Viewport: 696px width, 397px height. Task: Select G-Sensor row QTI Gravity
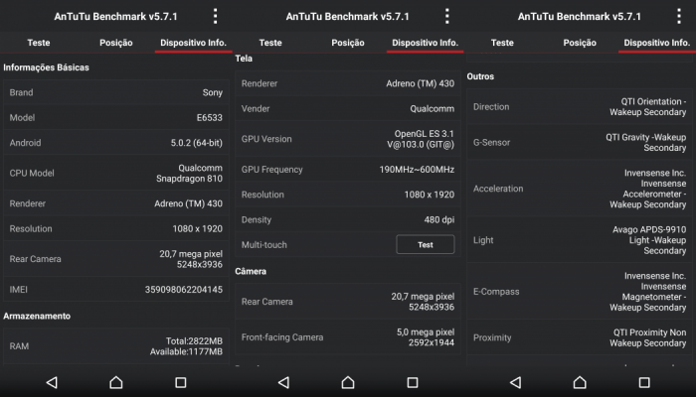[x=580, y=143]
